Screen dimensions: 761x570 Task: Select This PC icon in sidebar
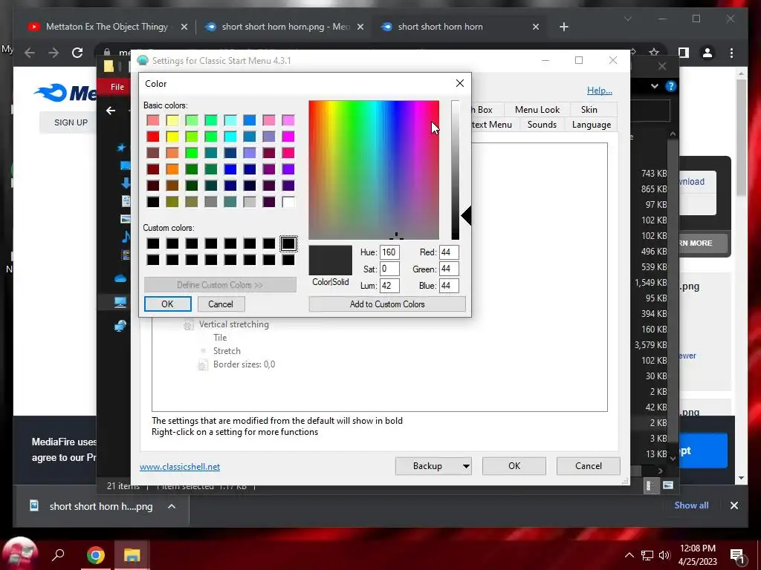click(x=120, y=303)
